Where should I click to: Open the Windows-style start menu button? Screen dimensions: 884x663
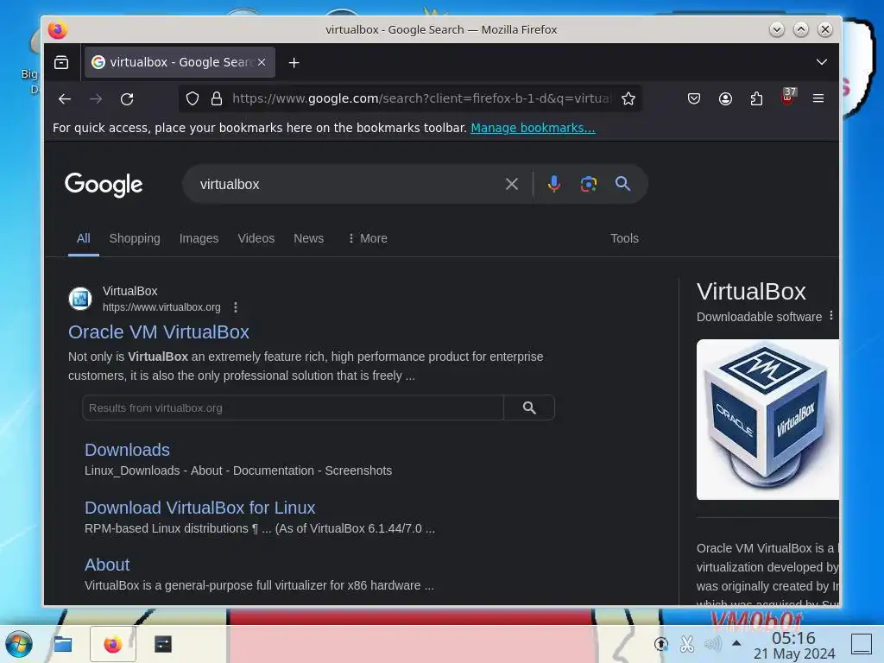tap(19, 644)
